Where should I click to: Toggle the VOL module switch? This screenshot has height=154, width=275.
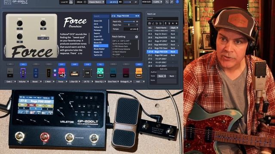click(23, 64)
